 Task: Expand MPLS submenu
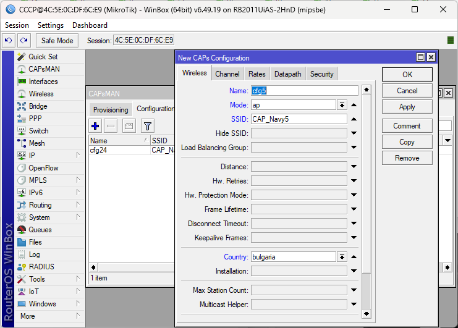click(78, 180)
